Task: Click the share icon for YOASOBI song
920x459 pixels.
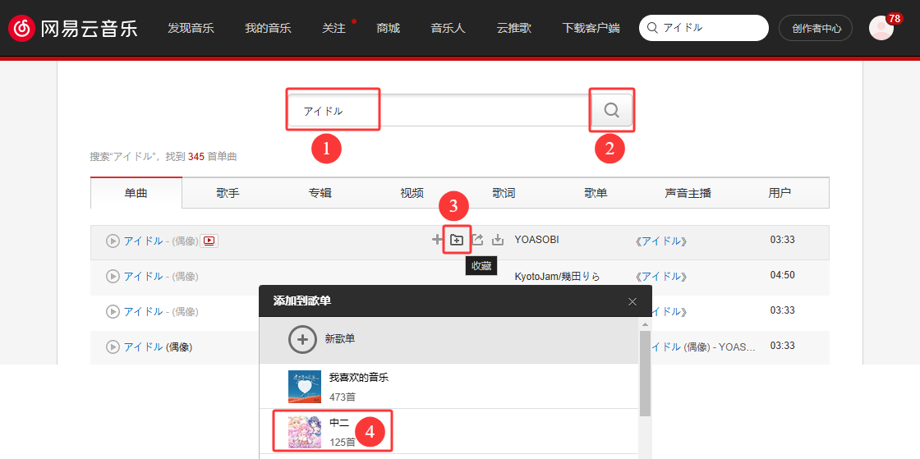Action: click(477, 239)
